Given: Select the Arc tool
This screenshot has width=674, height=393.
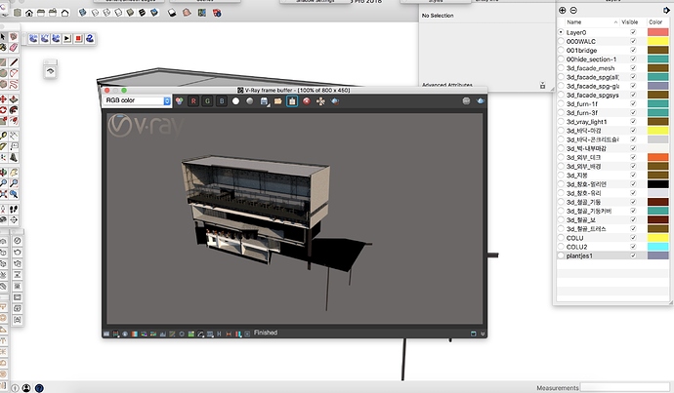Looking at the screenshot, I should click(14, 73).
